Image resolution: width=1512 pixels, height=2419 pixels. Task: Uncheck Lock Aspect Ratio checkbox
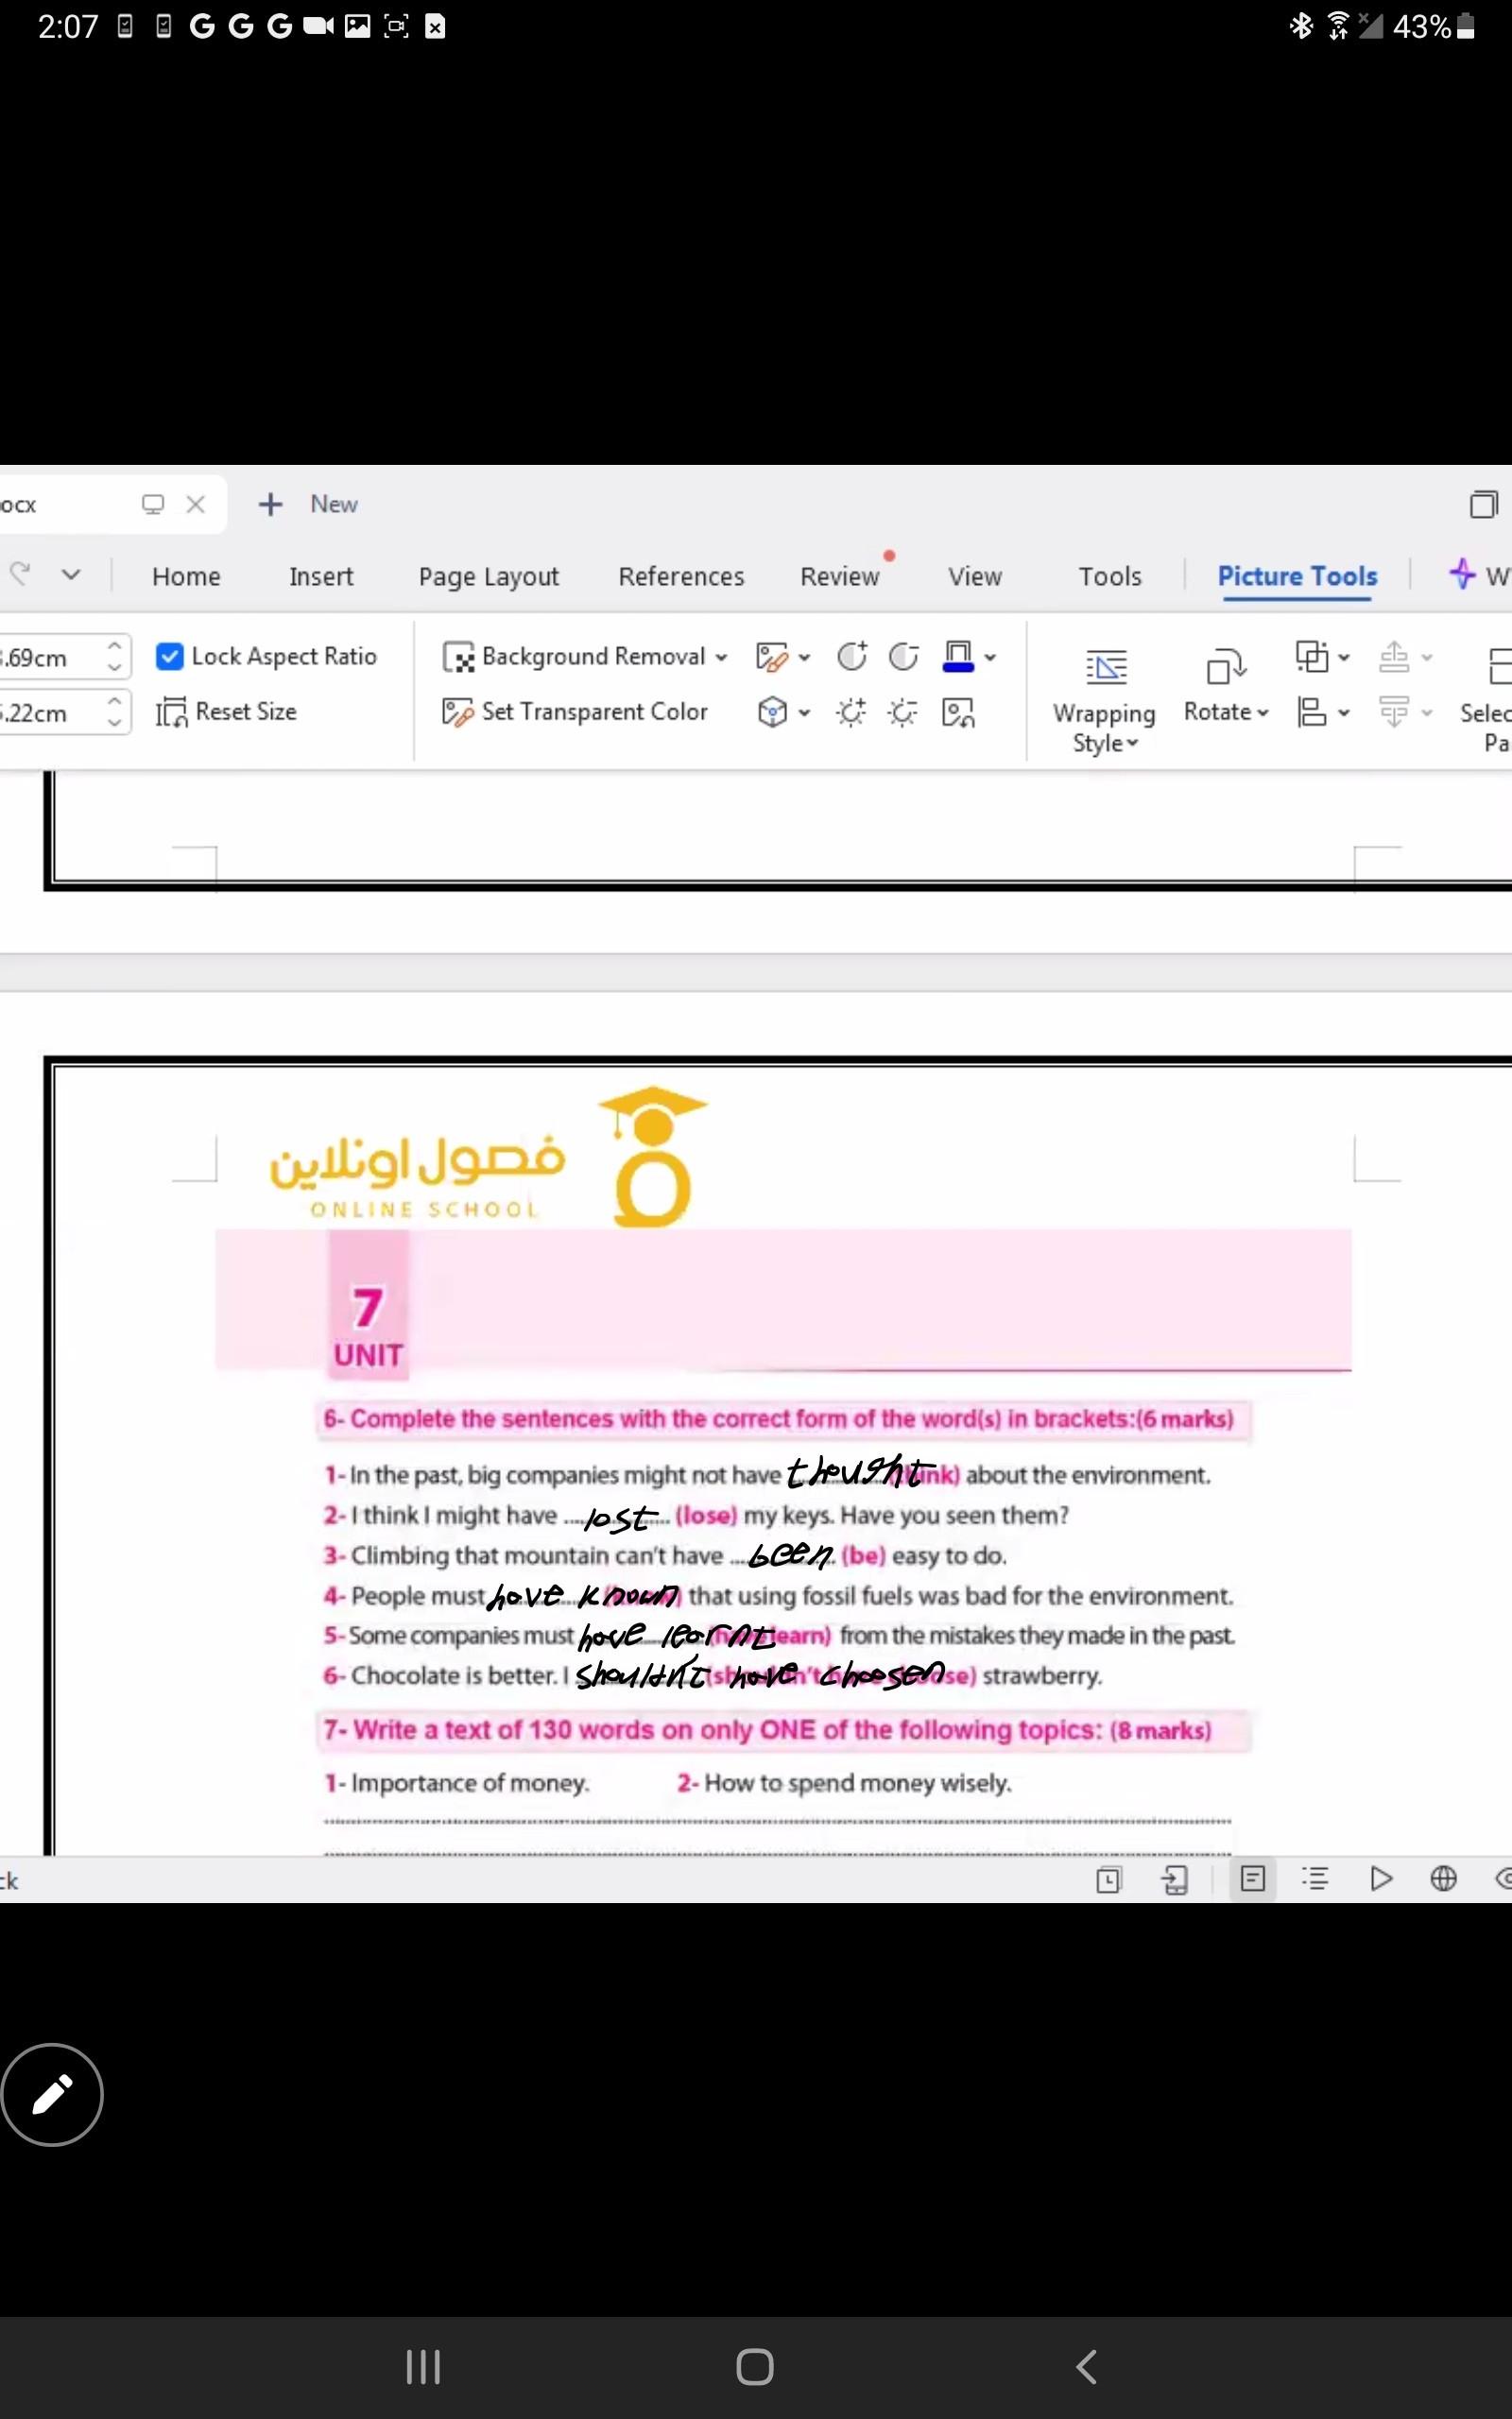(170, 657)
